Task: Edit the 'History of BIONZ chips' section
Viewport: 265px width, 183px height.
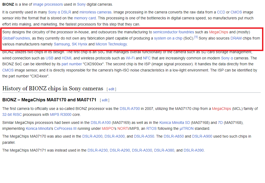Action: coord(111,89)
